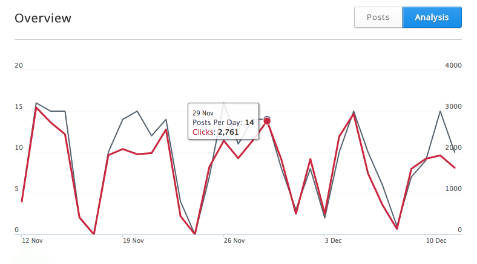Click the highlighted red data point marker
This screenshot has width=477, height=264.
[x=267, y=121]
